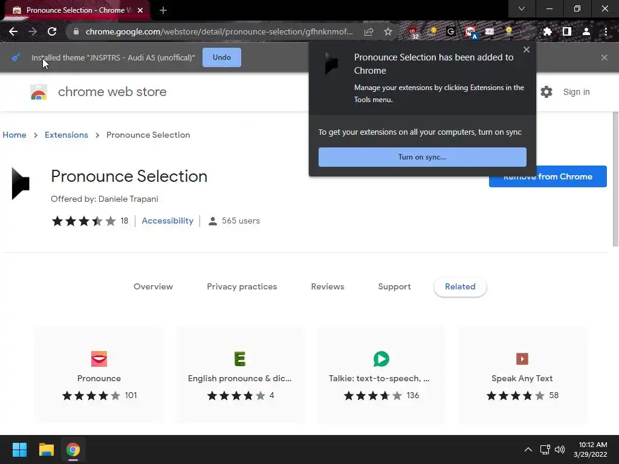Open the Talkie text-to-speech extension card

click(381, 375)
